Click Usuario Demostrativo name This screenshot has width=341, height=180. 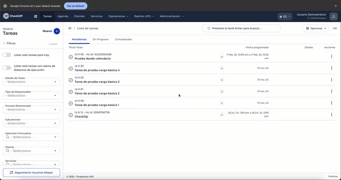[x=311, y=14]
